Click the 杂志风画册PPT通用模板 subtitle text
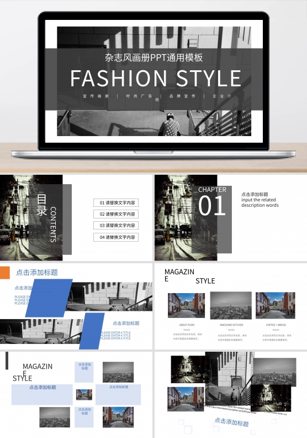The height and width of the screenshot is (438, 307). (x=153, y=58)
